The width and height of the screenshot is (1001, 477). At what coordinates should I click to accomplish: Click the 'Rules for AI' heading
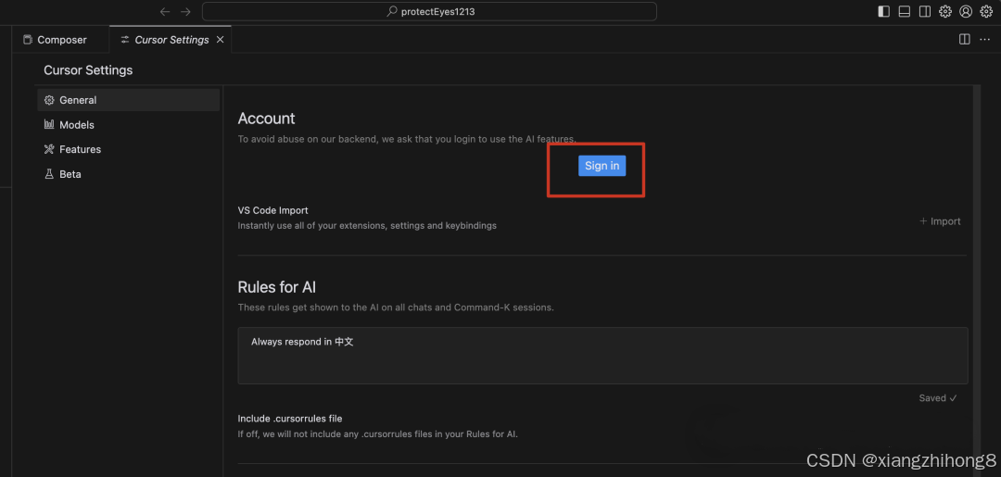pyautogui.click(x=277, y=287)
